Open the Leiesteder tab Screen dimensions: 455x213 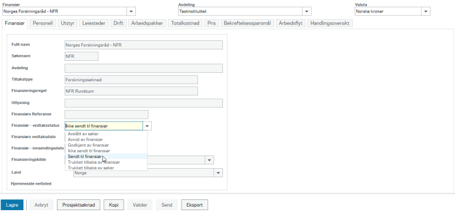[94, 23]
